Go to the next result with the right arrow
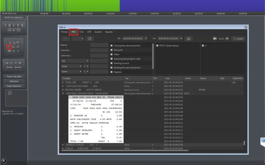265x165 pixels. coord(227,39)
